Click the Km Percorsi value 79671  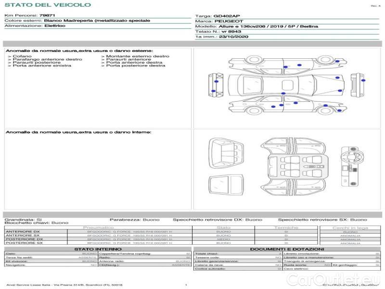[47, 16]
